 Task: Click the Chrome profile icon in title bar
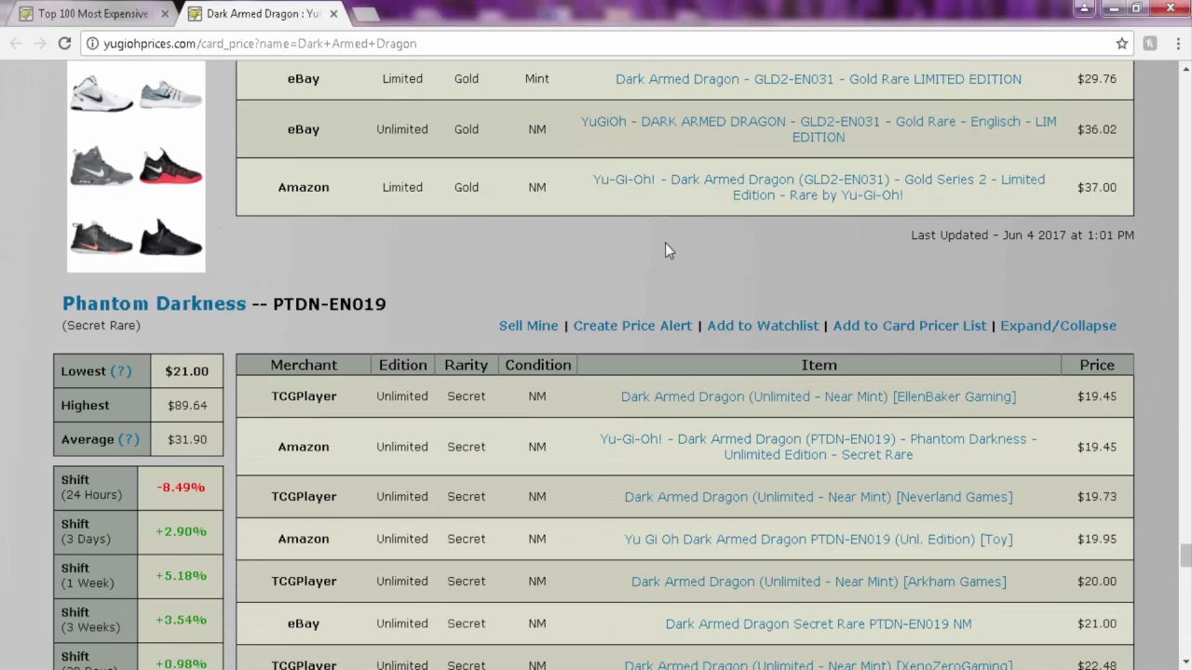click(x=1084, y=8)
